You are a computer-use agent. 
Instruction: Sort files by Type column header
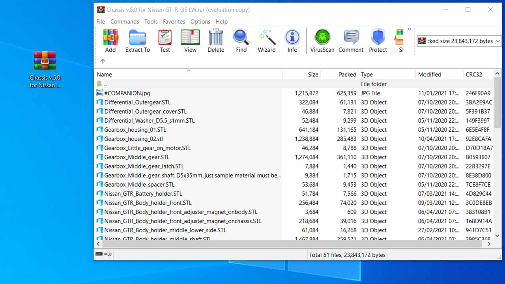click(x=387, y=74)
